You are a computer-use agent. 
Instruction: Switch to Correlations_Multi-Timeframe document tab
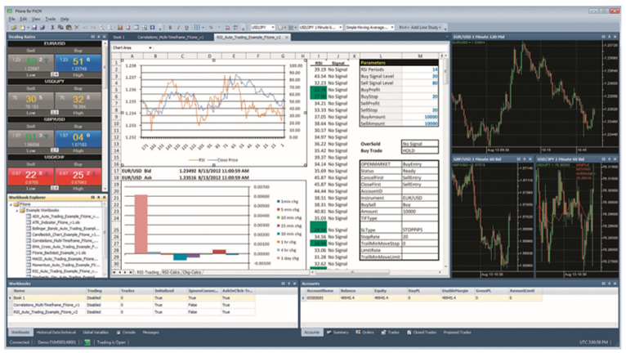pos(171,37)
